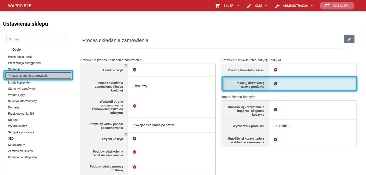Image resolution: width=366 pixels, height=175 pixels.
Task: Expand the SKLEP dropdown chevron
Action: coord(237,6)
